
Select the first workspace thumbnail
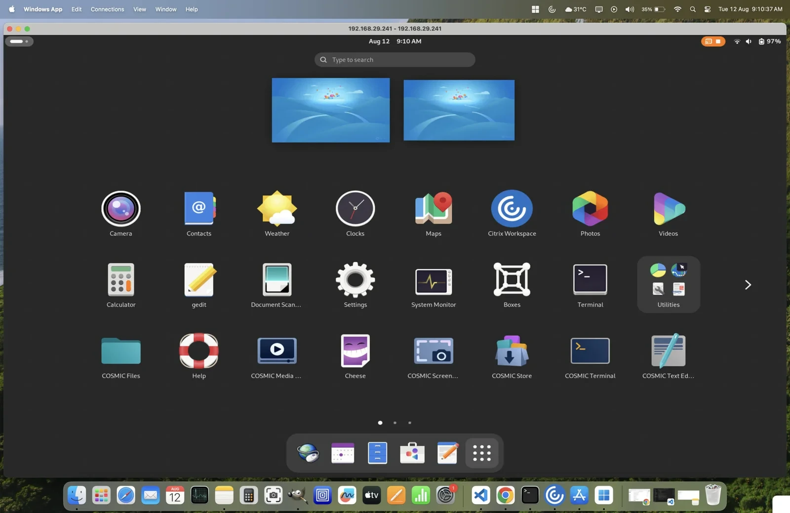click(331, 110)
